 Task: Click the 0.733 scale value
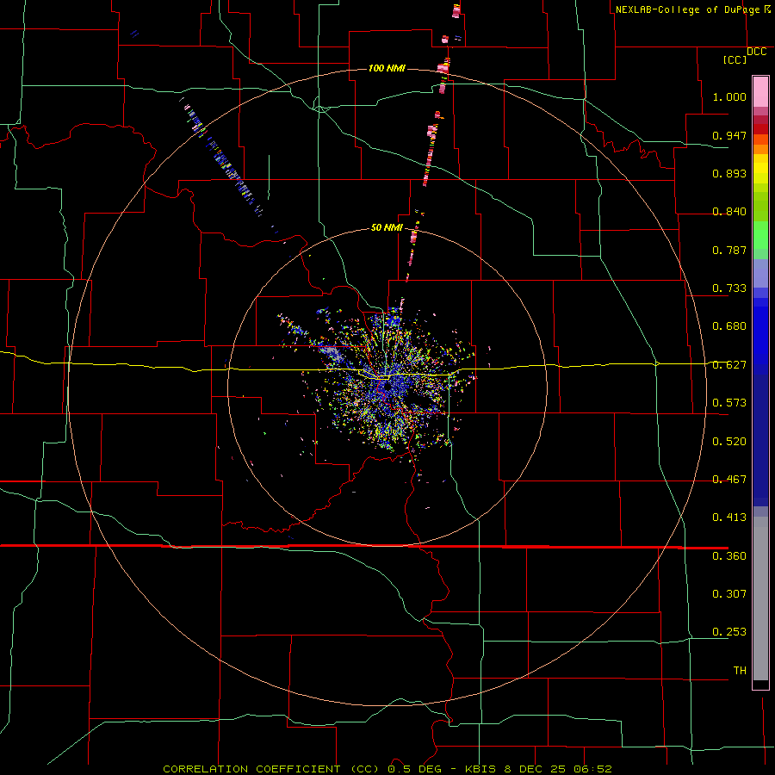729,288
